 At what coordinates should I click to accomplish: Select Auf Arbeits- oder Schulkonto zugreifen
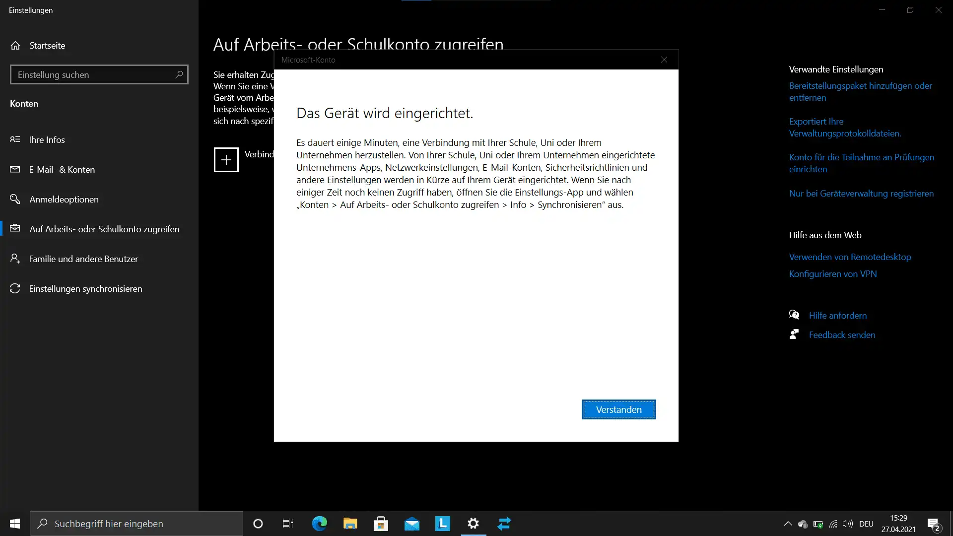point(99,229)
